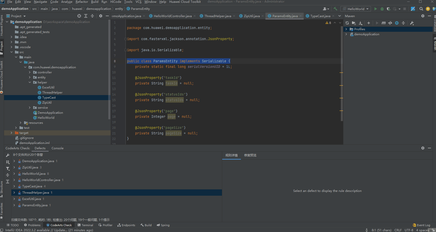This screenshot has height=232, width=436.
Task: Switch to HelloWorldController.java editor tab
Action: pos(173,16)
